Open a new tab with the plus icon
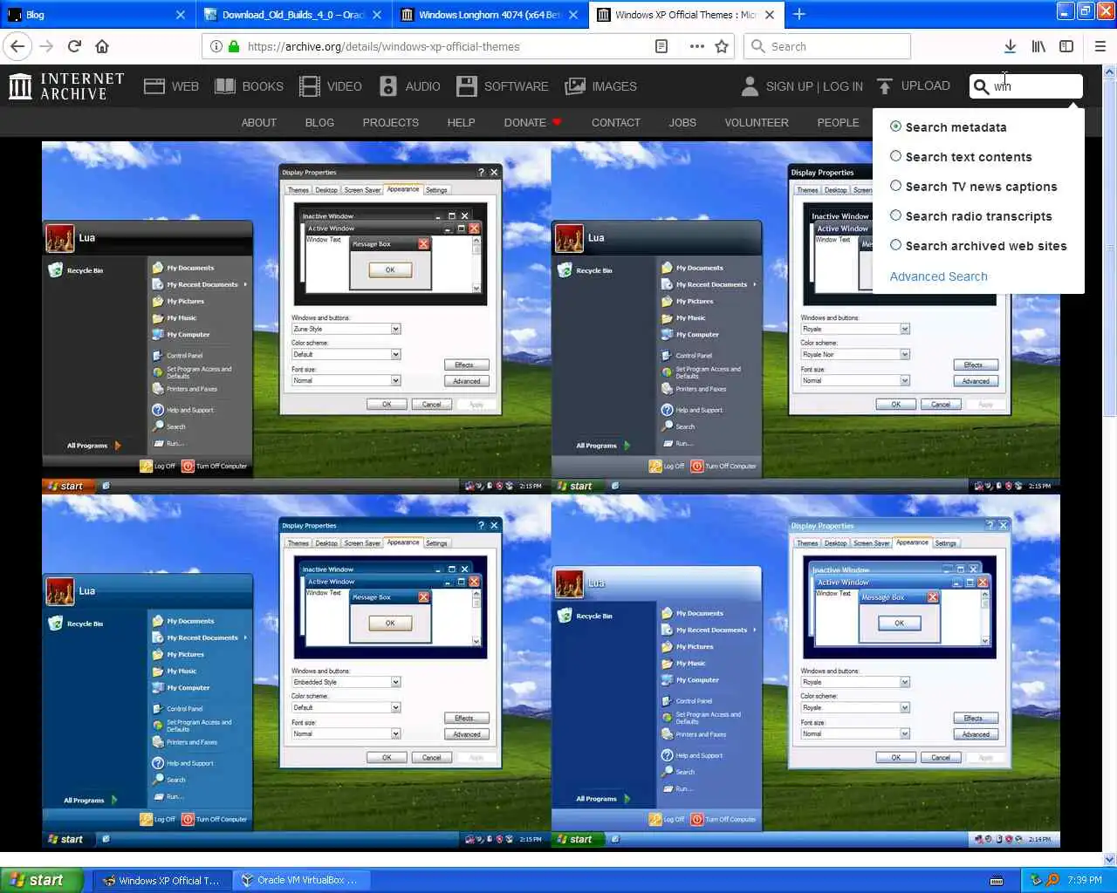The image size is (1117, 893). click(x=799, y=14)
